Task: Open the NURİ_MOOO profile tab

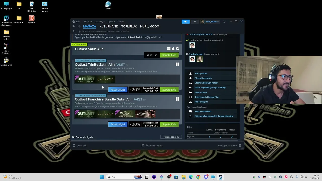Action: (150, 26)
